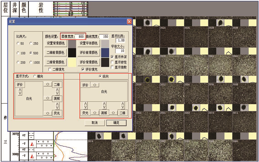Check the 二维填充 checkbox
The image size is (259, 162).
50,69
